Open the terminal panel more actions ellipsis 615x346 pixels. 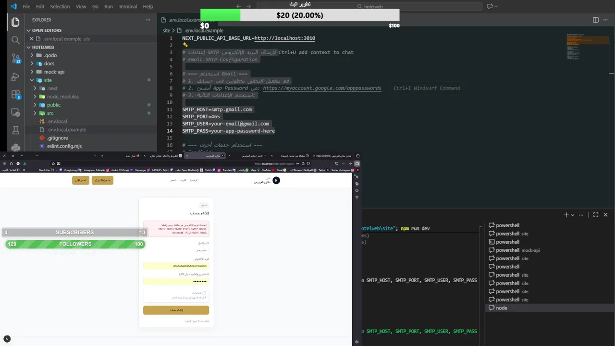point(581,215)
